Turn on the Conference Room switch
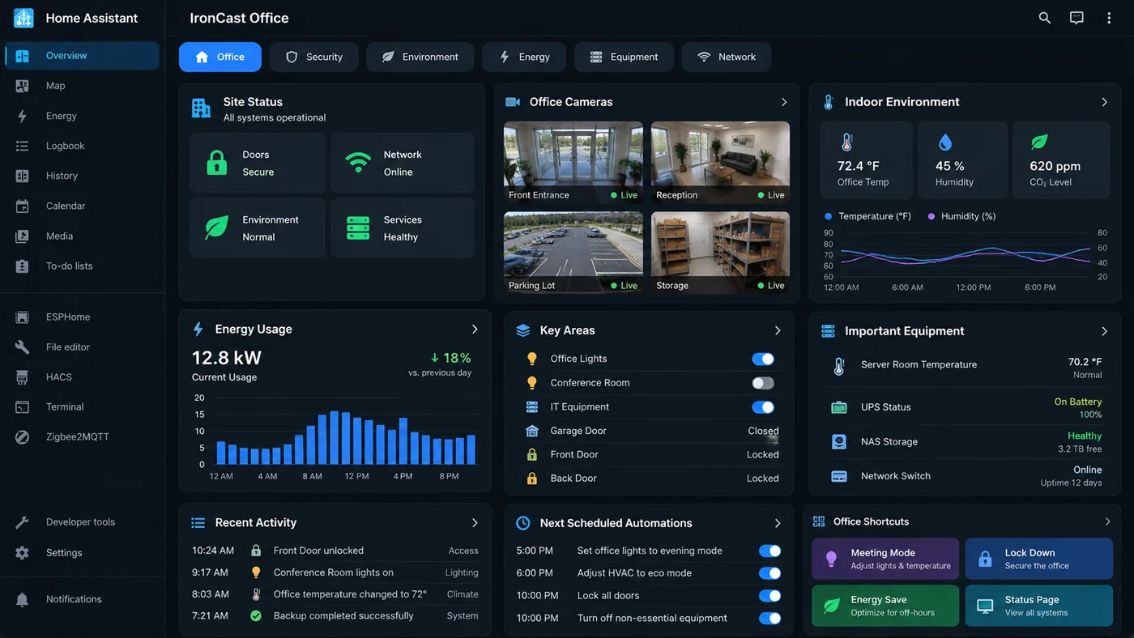Image resolution: width=1134 pixels, height=638 pixels. coord(763,383)
